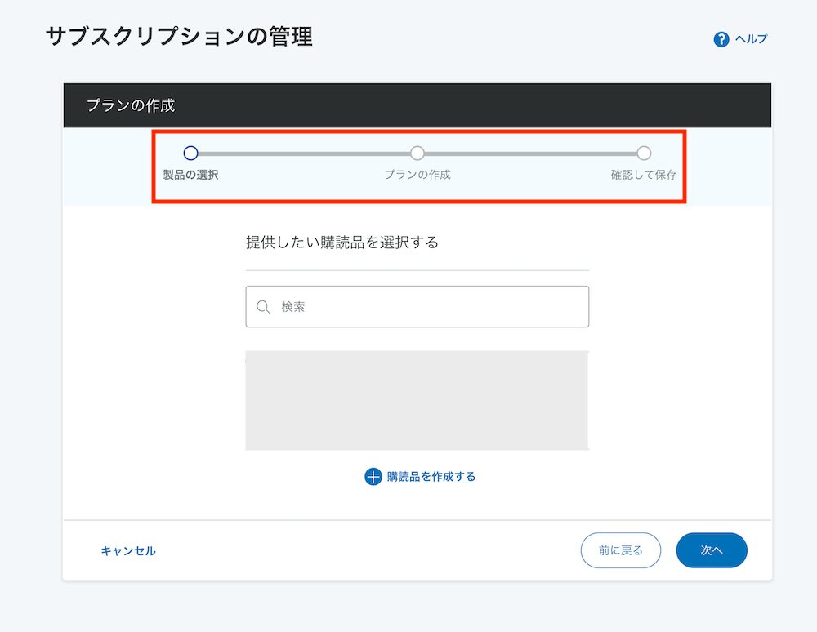Click the サブスクリプションの管理 page title
Screen dimensions: 817x632
point(179,37)
